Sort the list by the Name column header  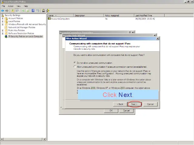click(59, 15)
